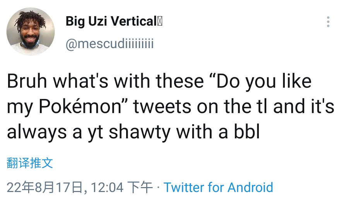Click the word "it's" in the second line
Image resolution: width=337 pixels, height=203 pixels.
coord(320,107)
